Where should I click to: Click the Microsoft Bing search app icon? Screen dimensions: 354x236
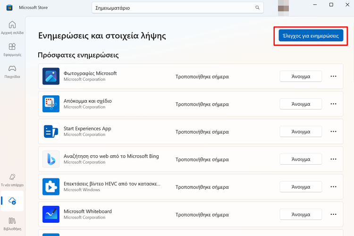point(51,159)
